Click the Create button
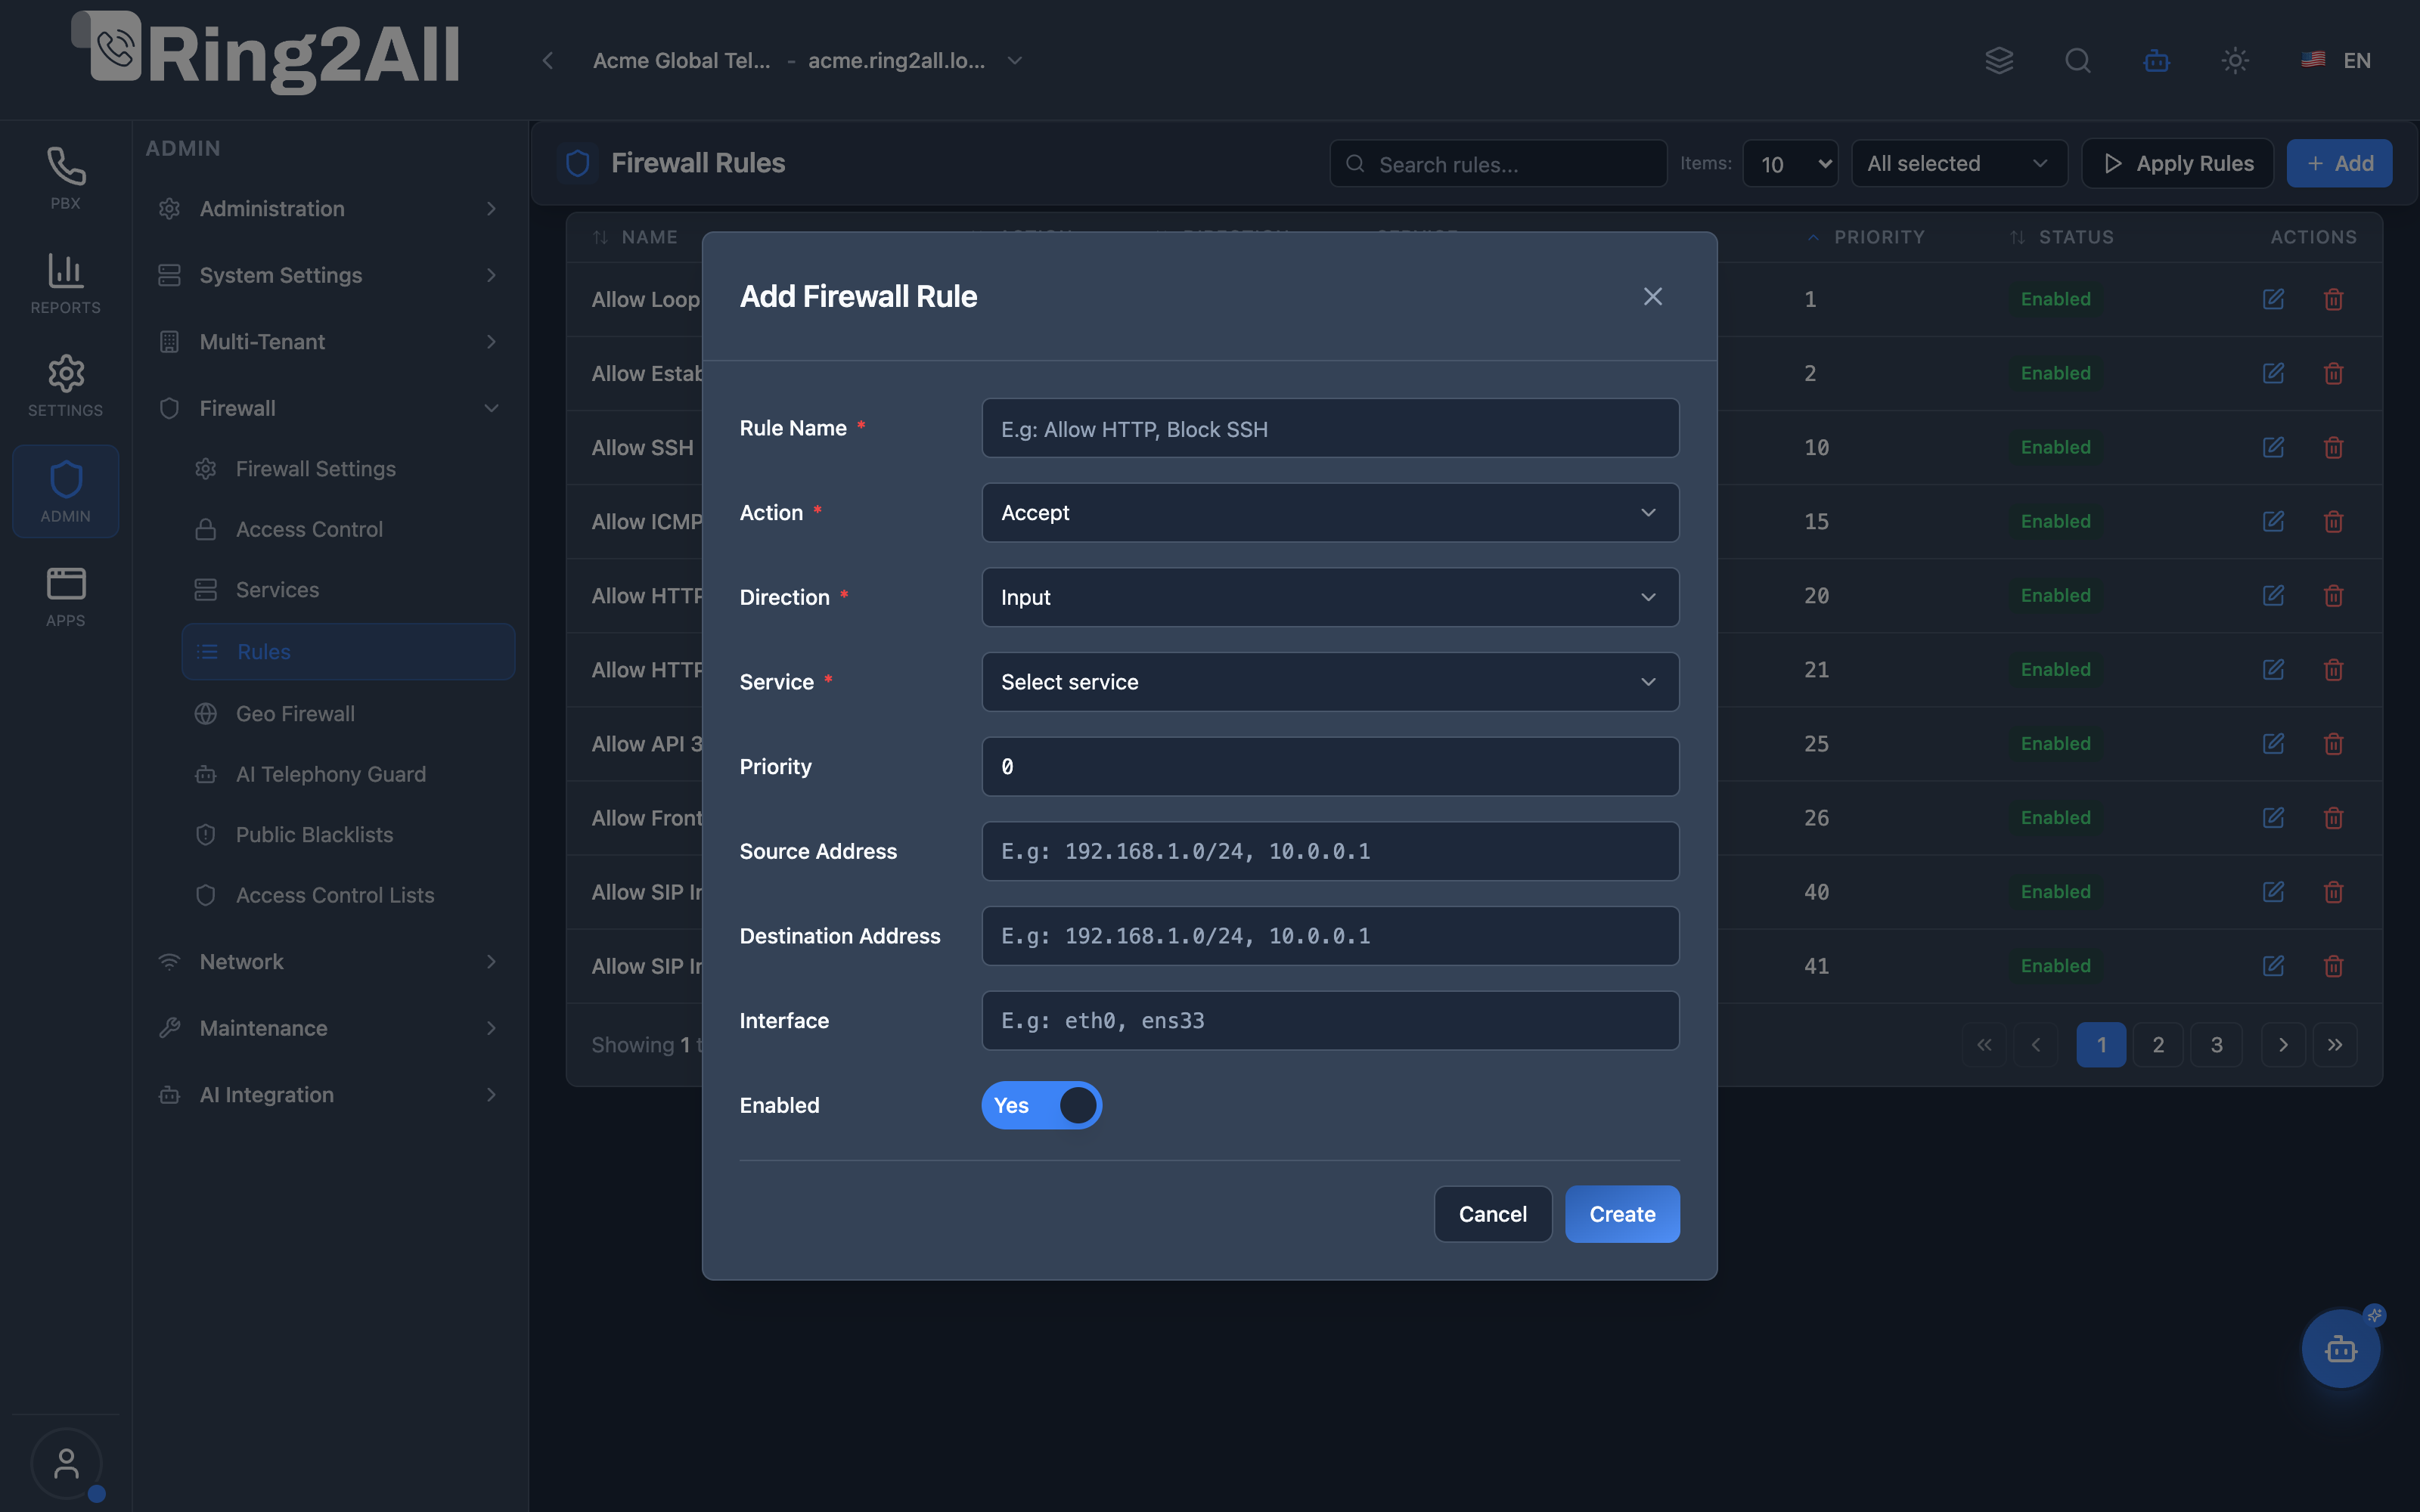Image resolution: width=2420 pixels, height=1512 pixels. (x=1622, y=1214)
